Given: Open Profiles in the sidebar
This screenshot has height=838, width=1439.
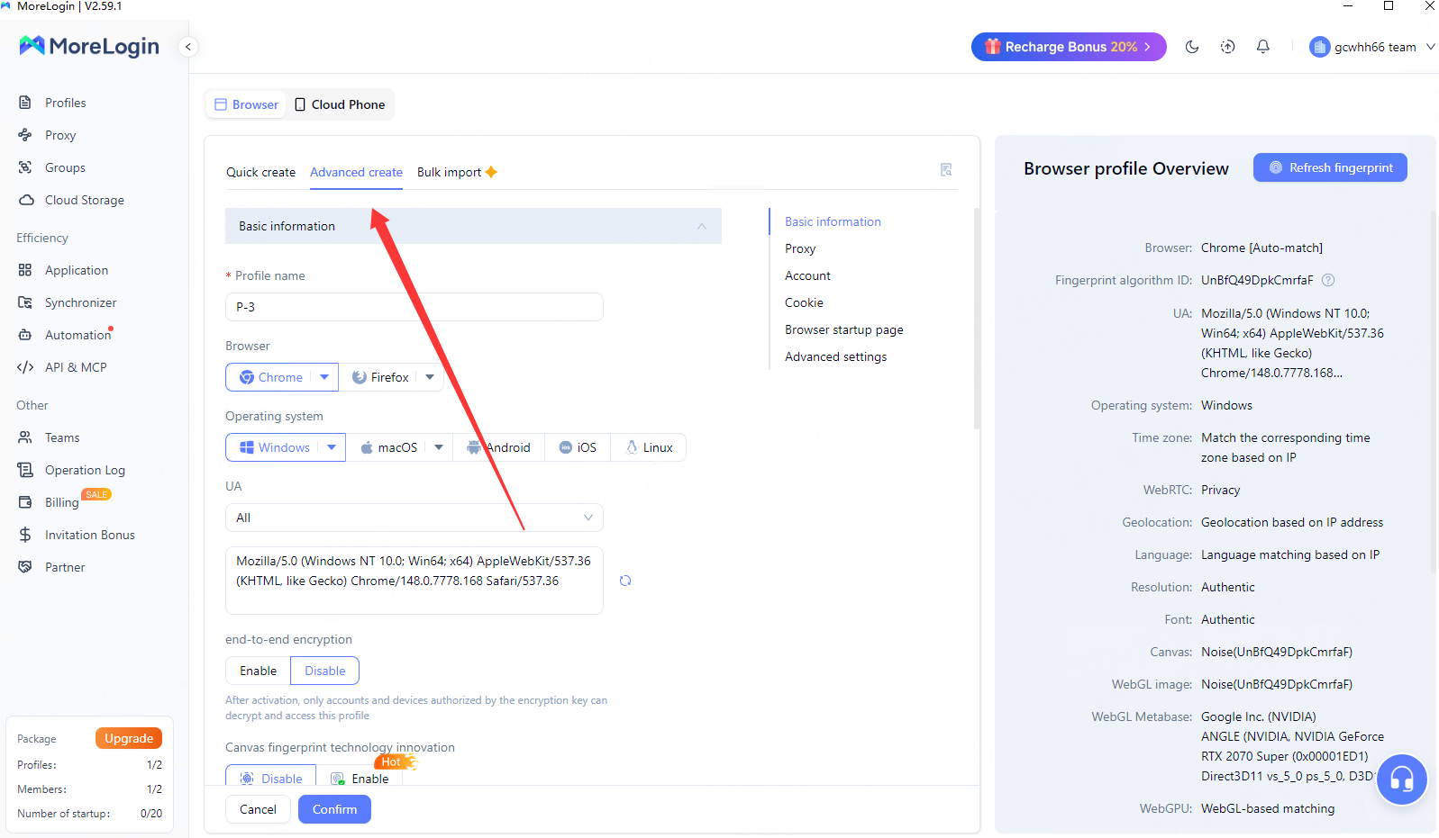Looking at the screenshot, I should [65, 103].
